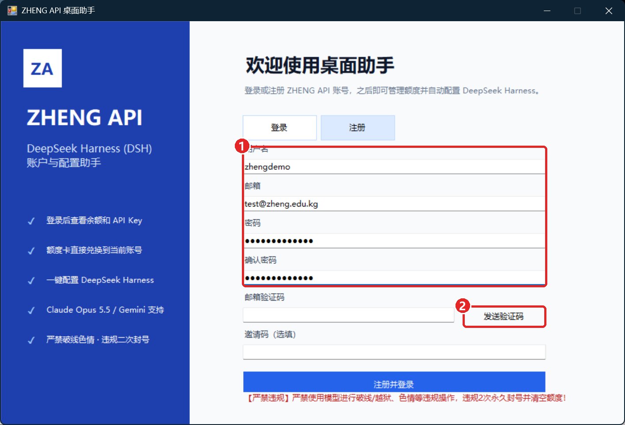Image resolution: width=625 pixels, height=425 pixels.
Task: Click the DeepSeek Harness (DSH) sidebar text
Action: point(89,148)
